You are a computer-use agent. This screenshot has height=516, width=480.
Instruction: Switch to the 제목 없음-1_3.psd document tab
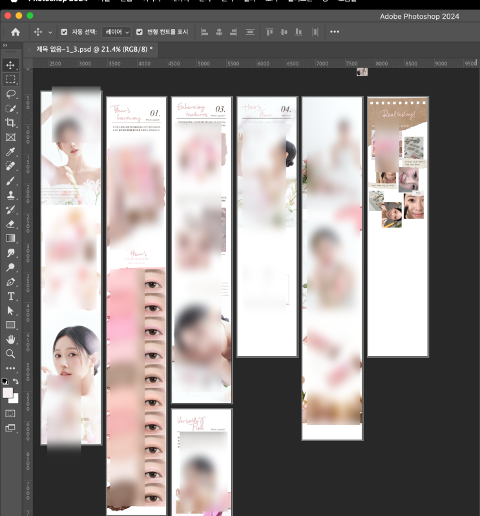coord(94,49)
